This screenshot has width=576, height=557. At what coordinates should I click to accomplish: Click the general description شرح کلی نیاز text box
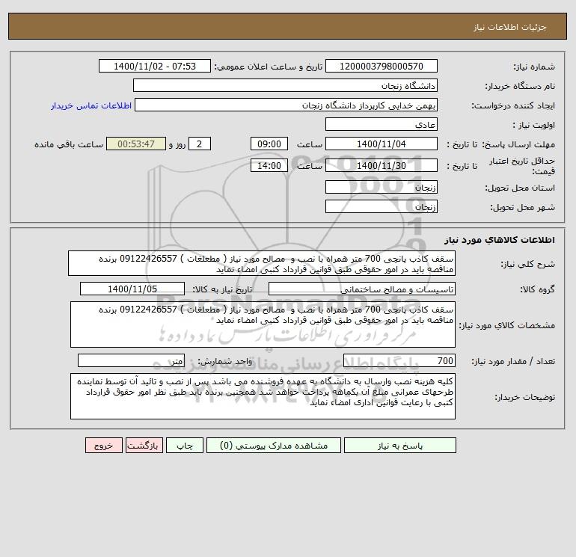(x=262, y=263)
